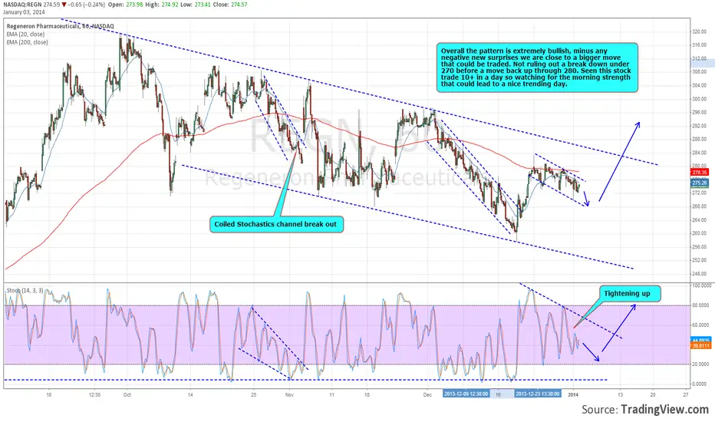
Task: Select the 'Overall the pattern is extremely bullish' note
Action: [537, 68]
